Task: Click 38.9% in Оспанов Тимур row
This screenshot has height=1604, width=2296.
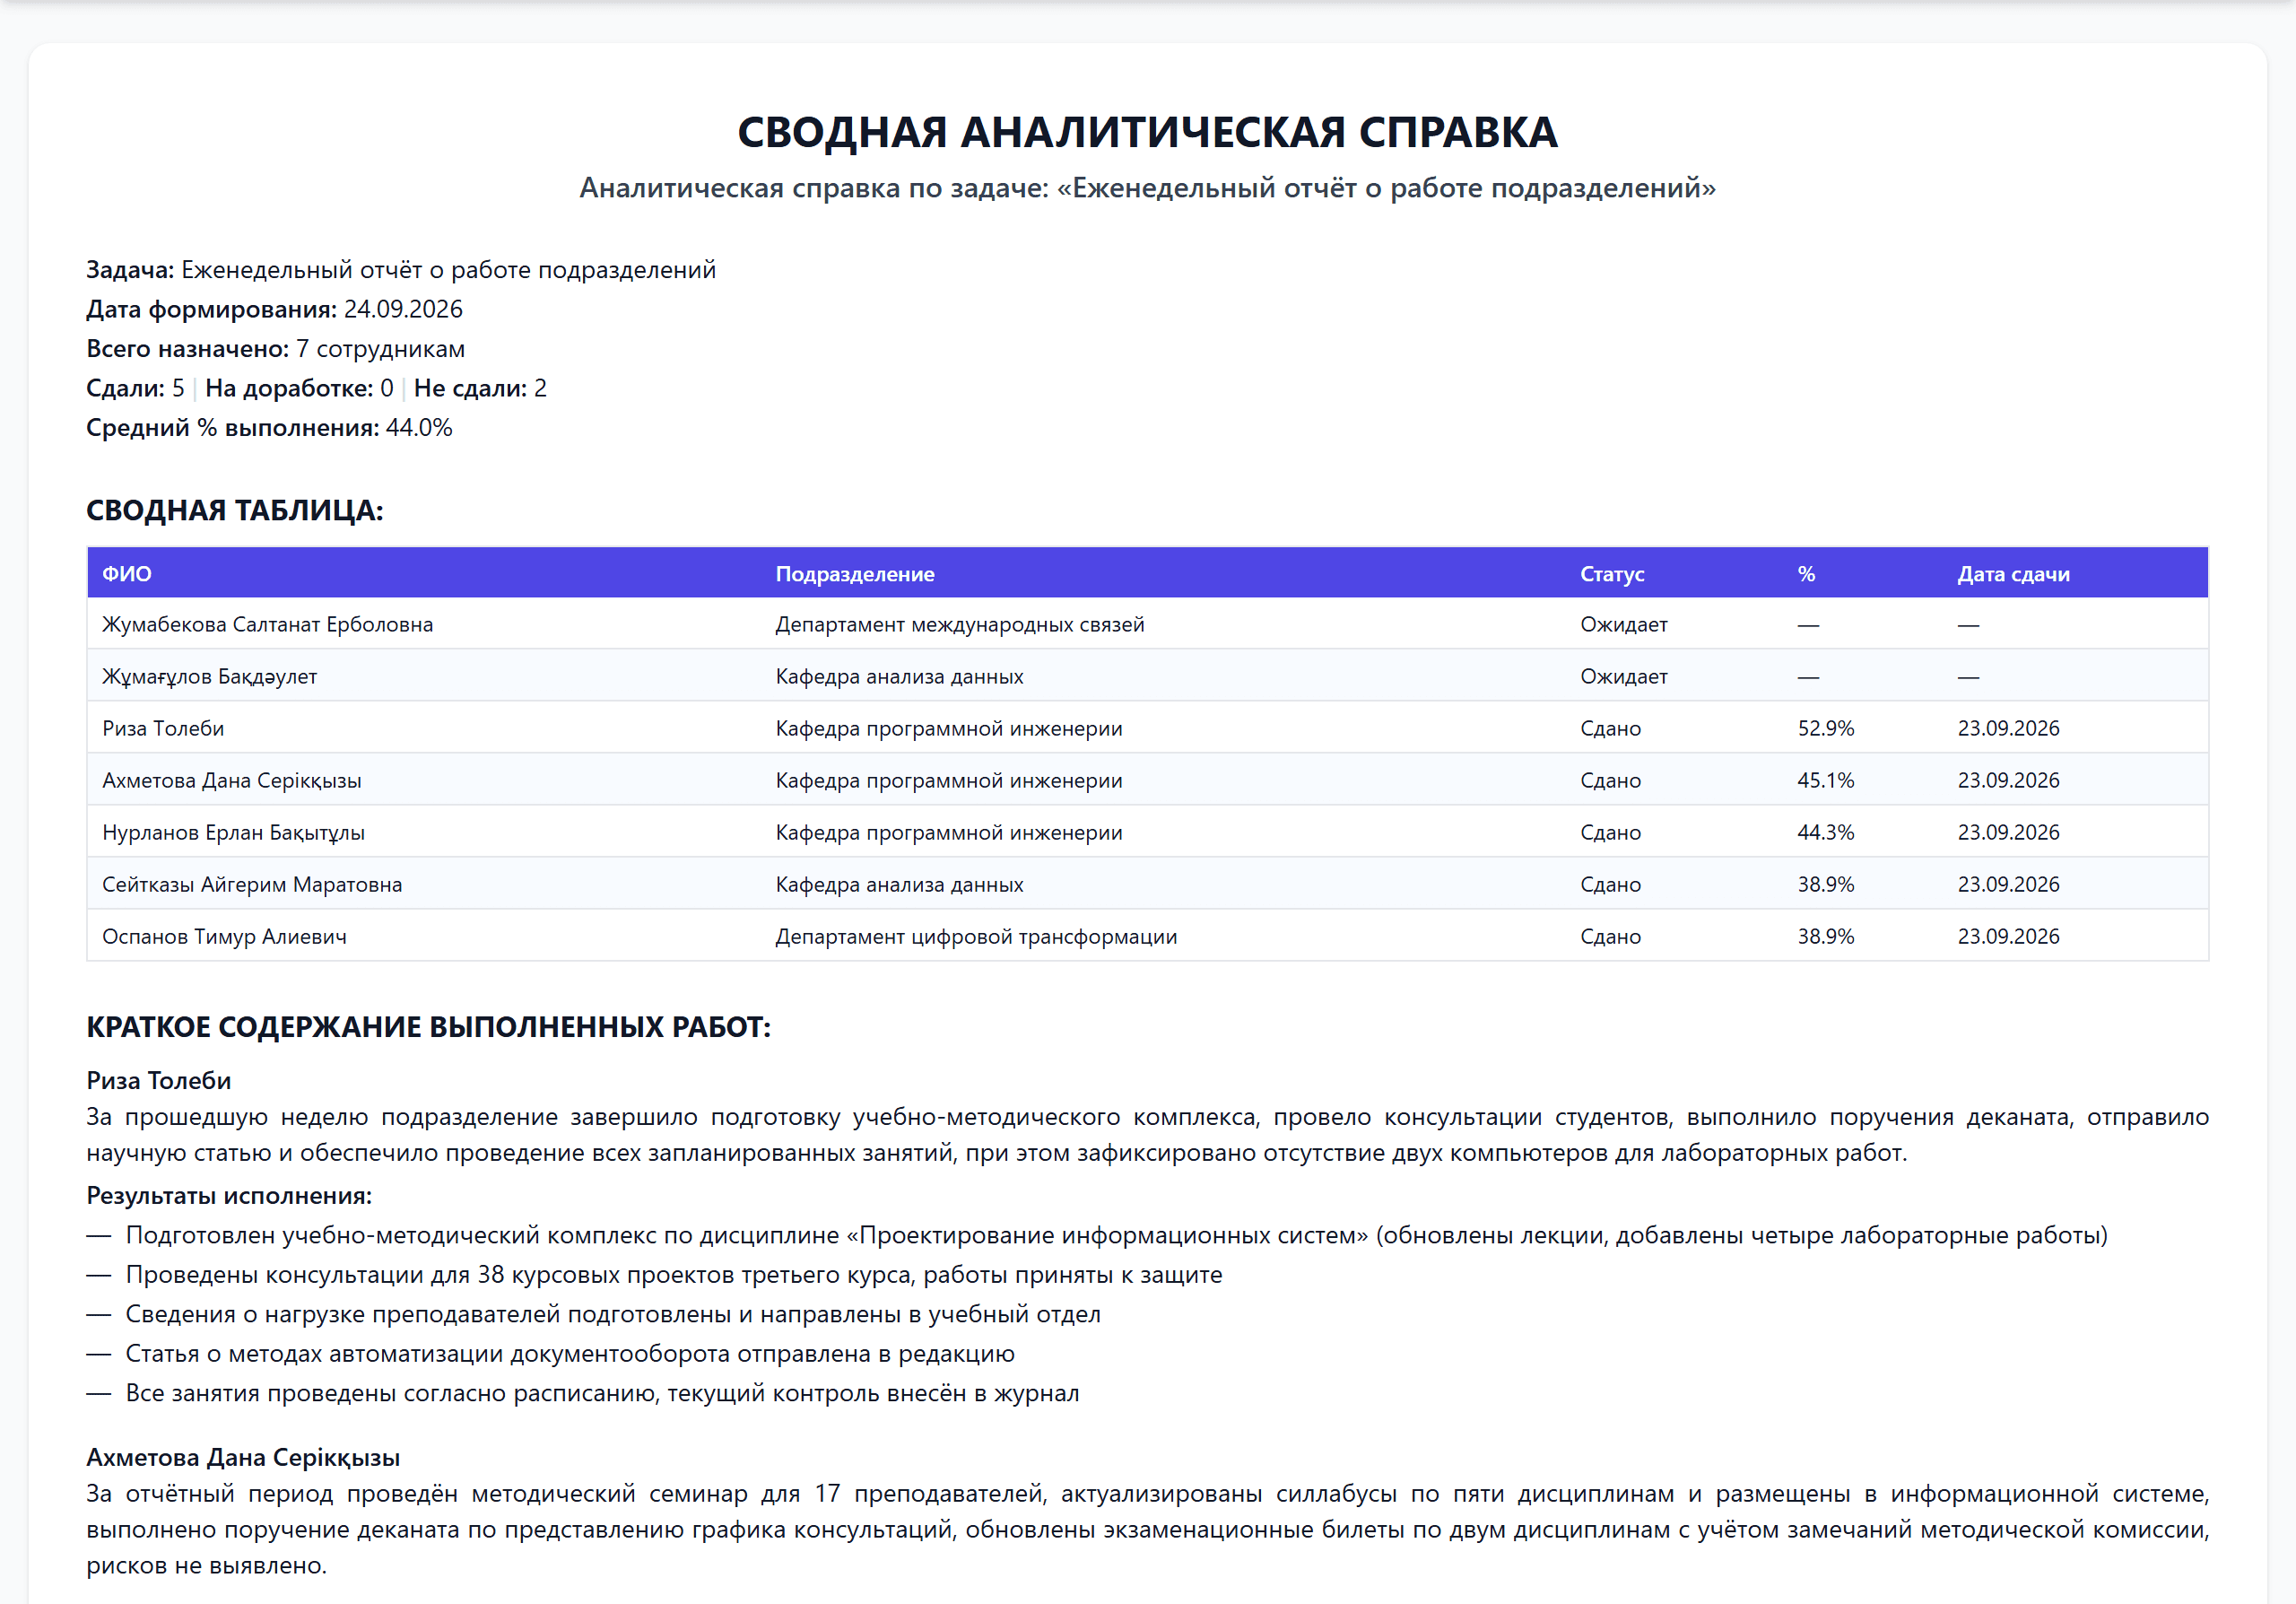Action: [1826, 936]
